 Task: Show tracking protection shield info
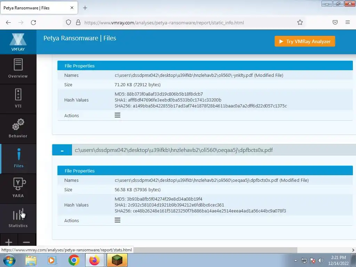coord(68,23)
